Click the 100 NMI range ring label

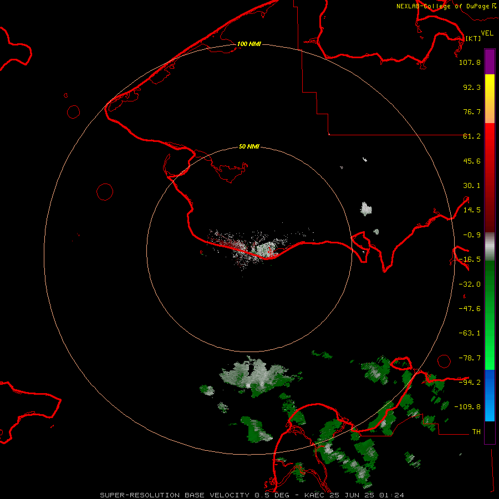click(249, 44)
